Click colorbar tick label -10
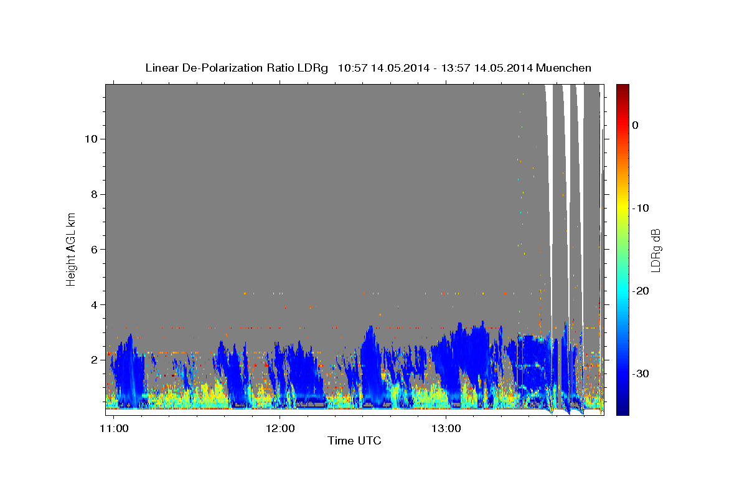The height and width of the screenshot is (498, 747). pyautogui.click(x=641, y=208)
